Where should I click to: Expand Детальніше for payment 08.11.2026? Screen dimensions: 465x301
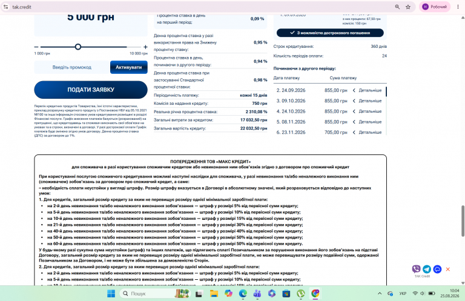[x=367, y=122]
